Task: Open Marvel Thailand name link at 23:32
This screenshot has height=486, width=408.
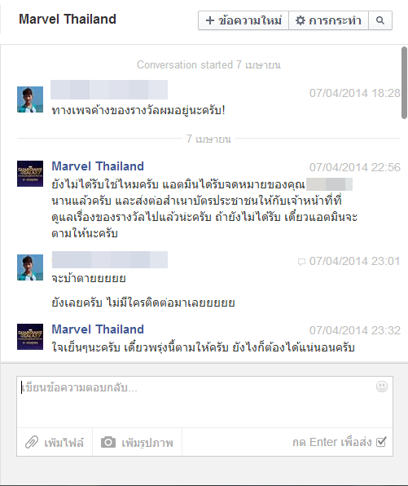Action: coord(98,329)
